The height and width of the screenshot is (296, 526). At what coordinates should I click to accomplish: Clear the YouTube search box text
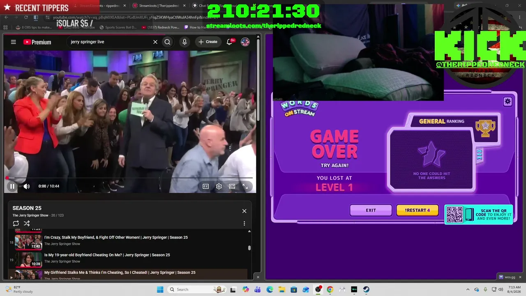tap(155, 42)
